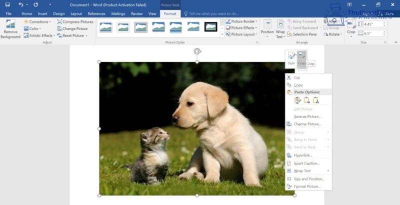The height and width of the screenshot is (205, 400).
Task: Choose Cut from the context menu
Action: 308,78
